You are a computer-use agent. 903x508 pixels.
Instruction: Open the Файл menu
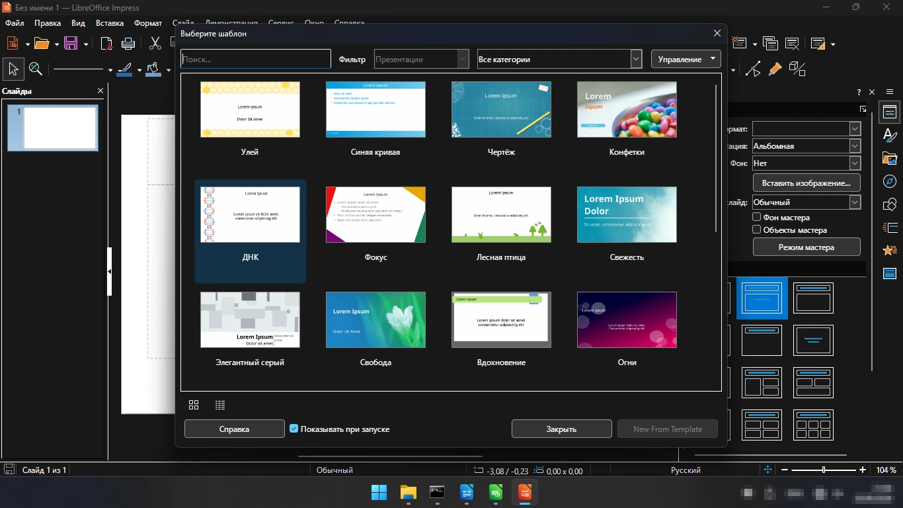point(15,23)
